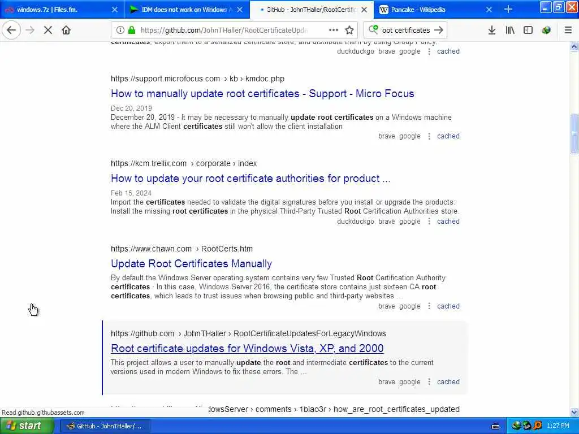This screenshot has height=434, width=579.
Task: Click the address bar URL field
Action: coord(224,31)
